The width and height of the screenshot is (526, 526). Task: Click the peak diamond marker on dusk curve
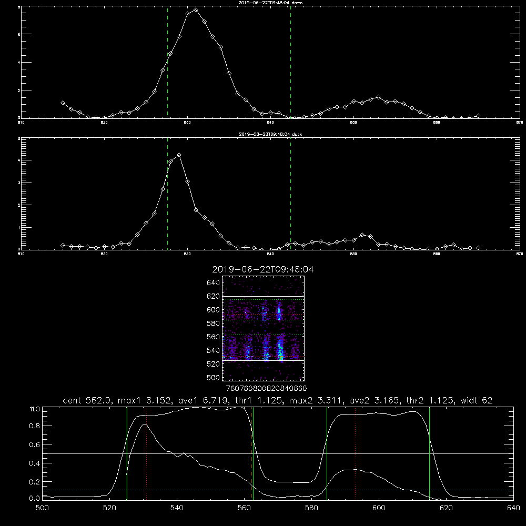[179, 155]
